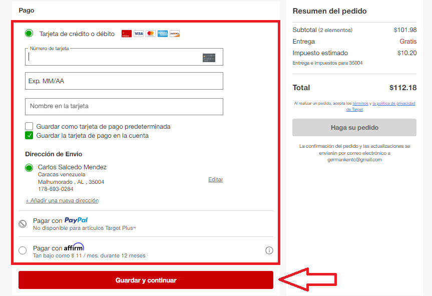The height and width of the screenshot is (296, 432).
Task: Edit the shipping address via Editar
Action: pyautogui.click(x=215, y=179)
